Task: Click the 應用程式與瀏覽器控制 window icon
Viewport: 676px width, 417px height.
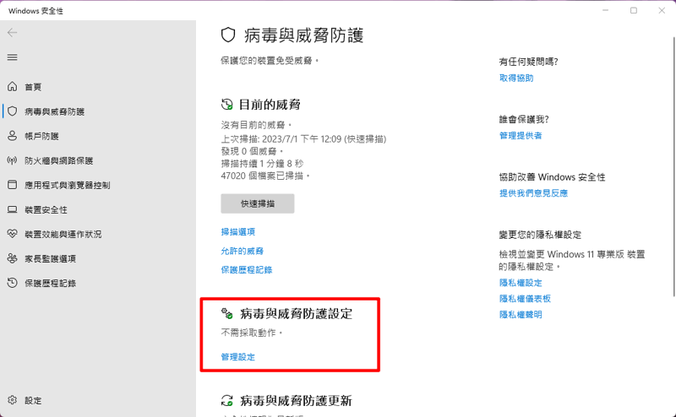Action: click(x=12, y=185)
